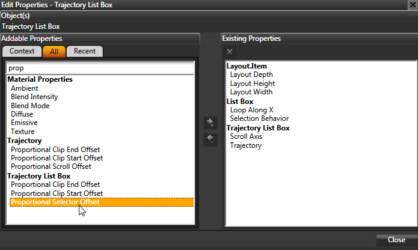
Task: Switch to the Context tab
Action: click(22, 51)
